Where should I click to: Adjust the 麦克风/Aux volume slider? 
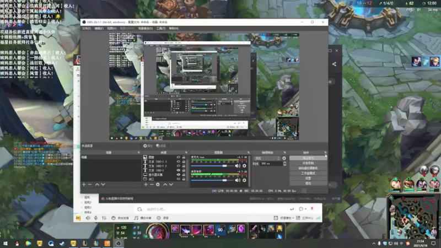point(212,166)
